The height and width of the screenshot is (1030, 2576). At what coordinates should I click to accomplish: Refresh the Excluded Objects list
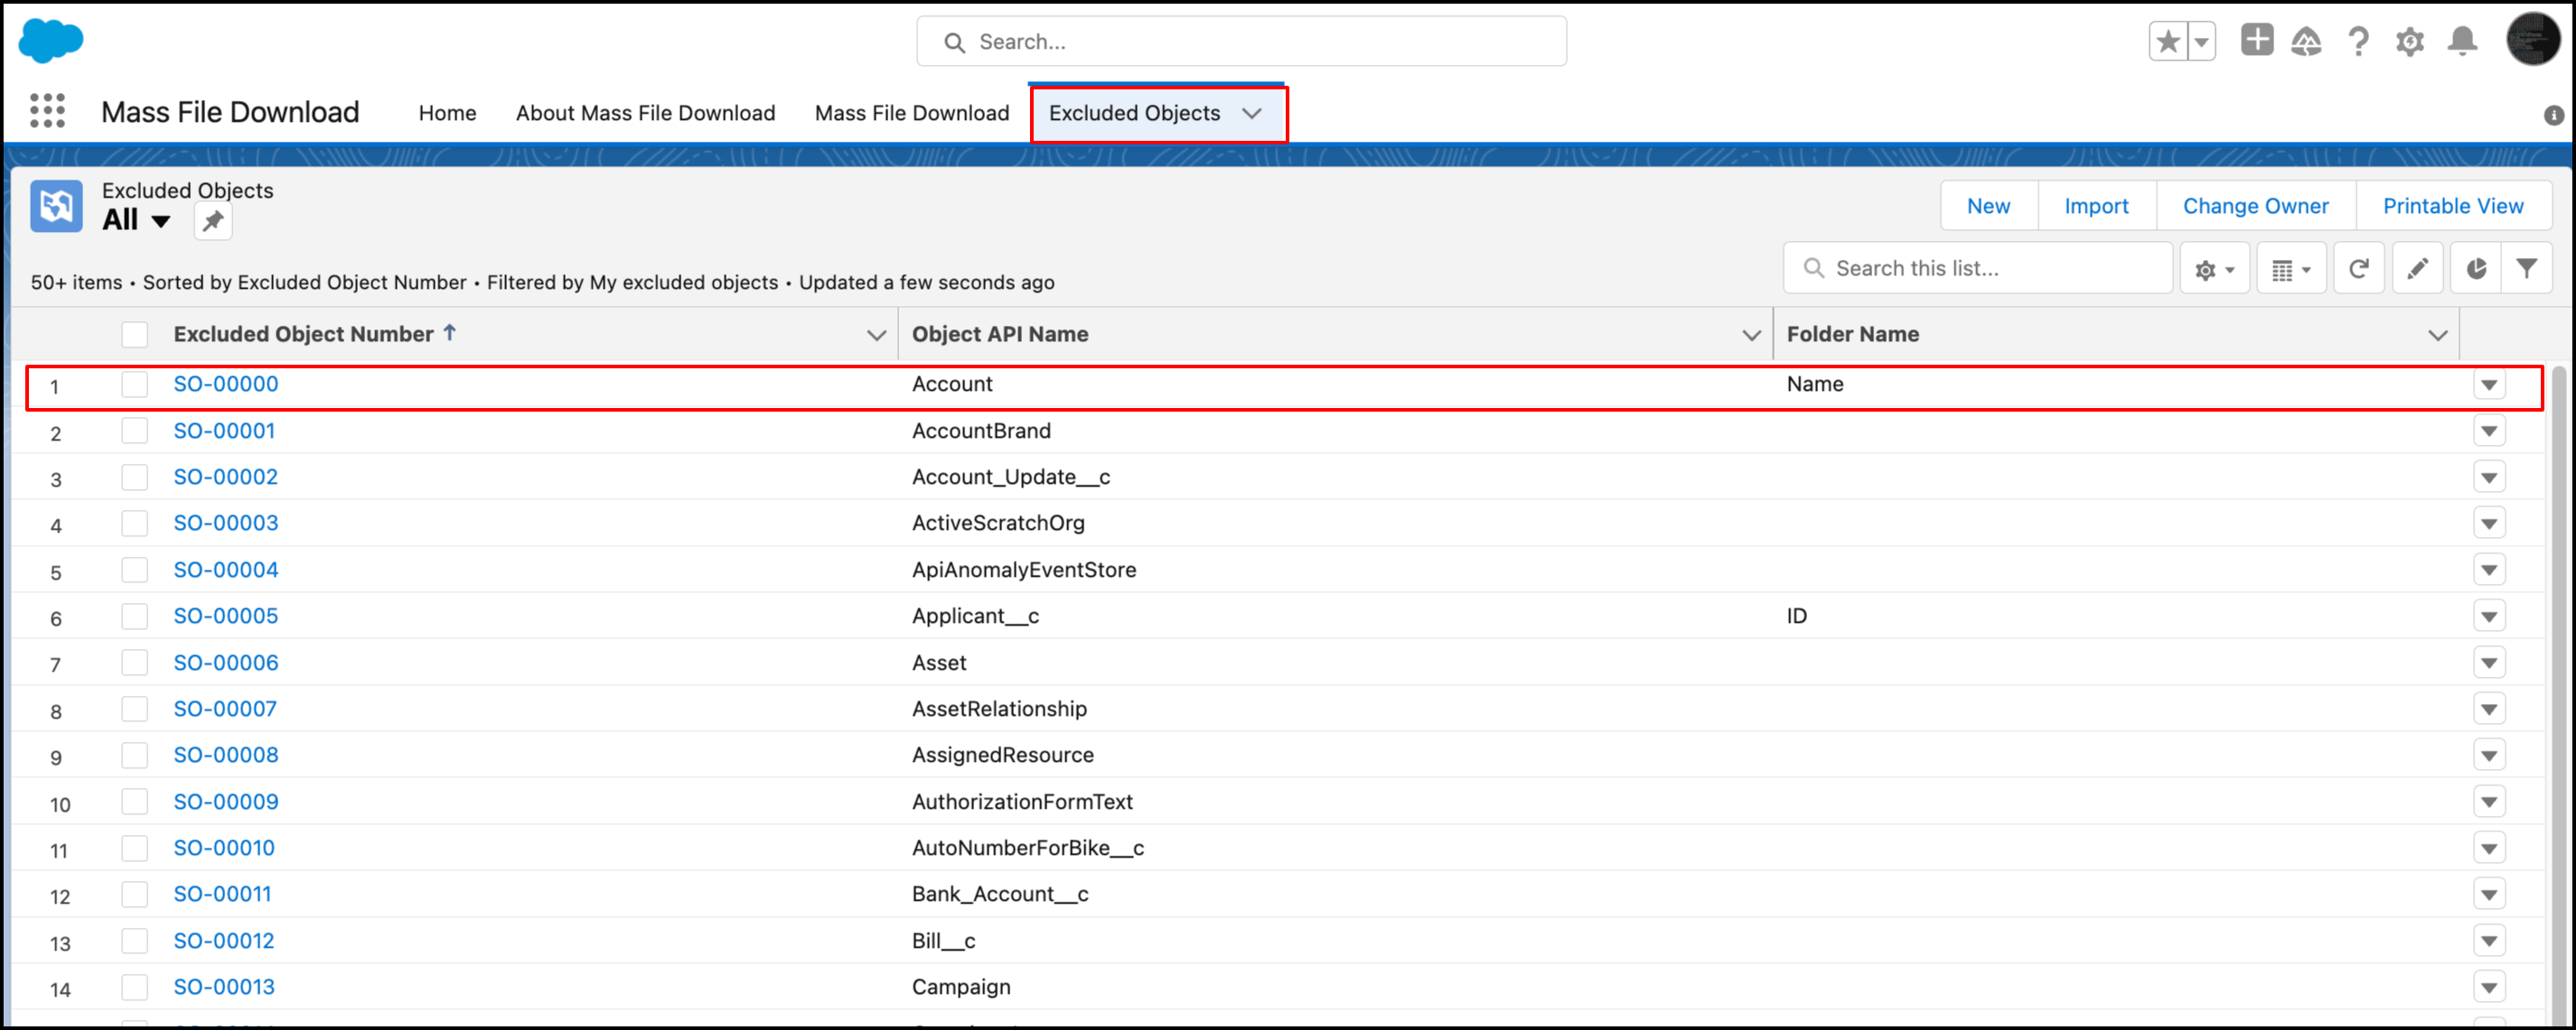(2358, 269)
